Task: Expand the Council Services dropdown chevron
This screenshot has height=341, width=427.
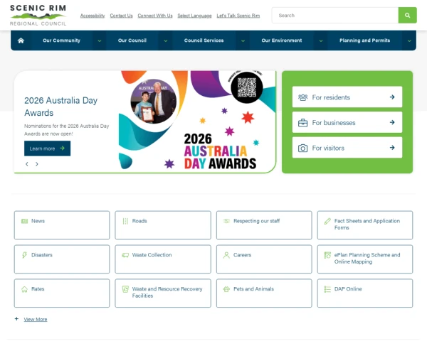Action: pos(243,40)
